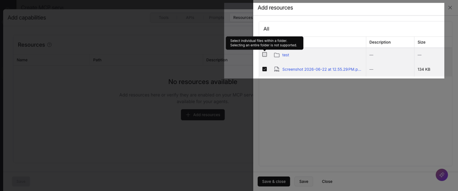Open the purple sparkle assistant icon
This screenshot has width=458, height=191.
click(442, 175)
